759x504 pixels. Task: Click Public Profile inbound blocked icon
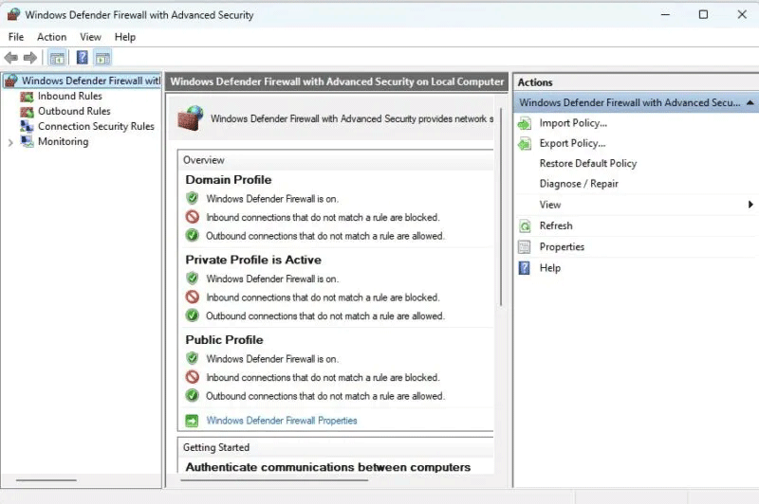tap(193, 377)
